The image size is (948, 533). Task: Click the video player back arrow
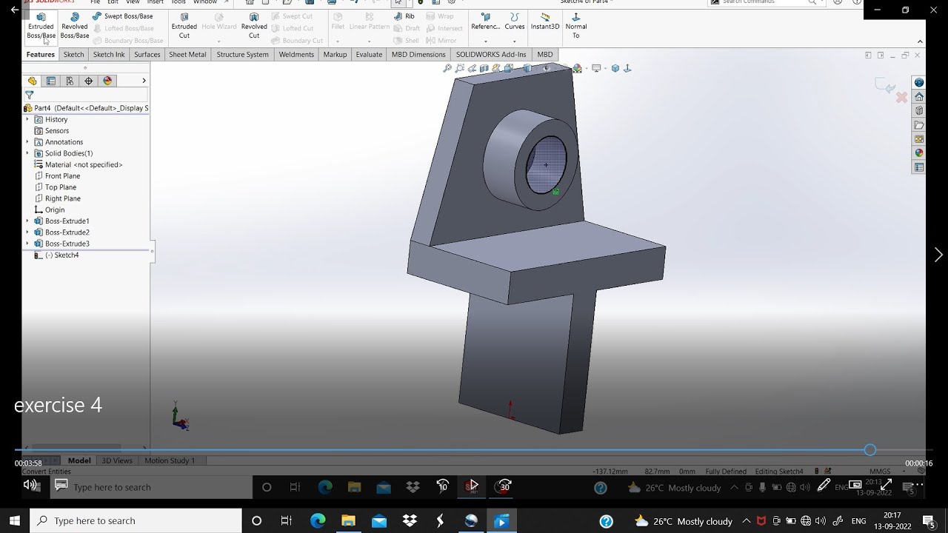14,10
